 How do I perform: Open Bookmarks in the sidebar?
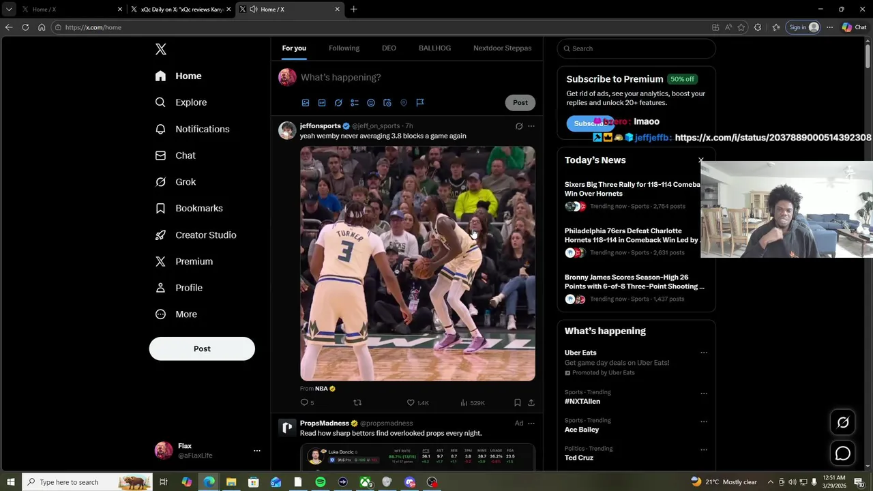(189, 208)
